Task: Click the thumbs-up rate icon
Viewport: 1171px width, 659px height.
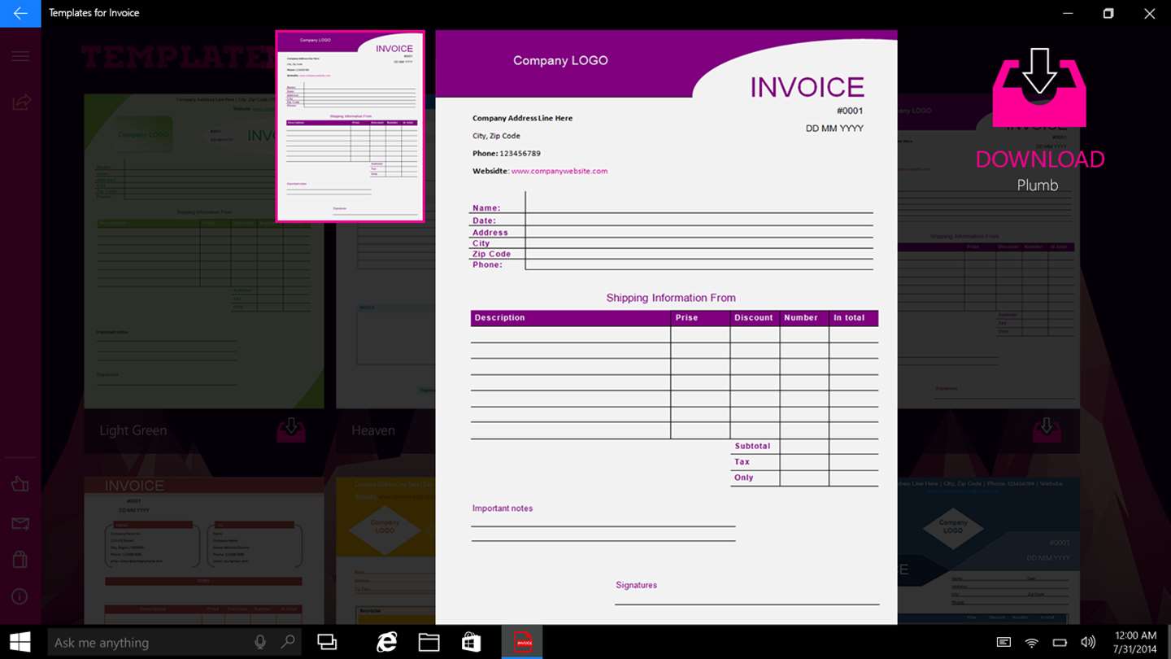Action: pos(20,484)
